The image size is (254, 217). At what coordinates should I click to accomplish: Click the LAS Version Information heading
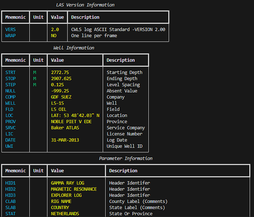click(x=85, y=5)
